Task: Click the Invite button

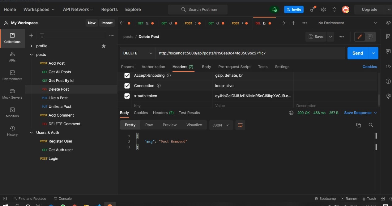Action: 294,10
